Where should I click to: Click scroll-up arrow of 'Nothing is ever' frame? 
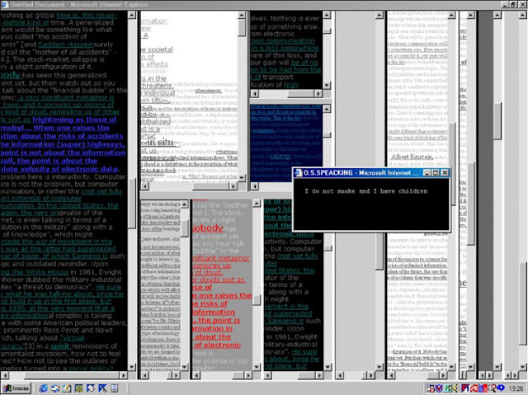click(x=327, y=15)
